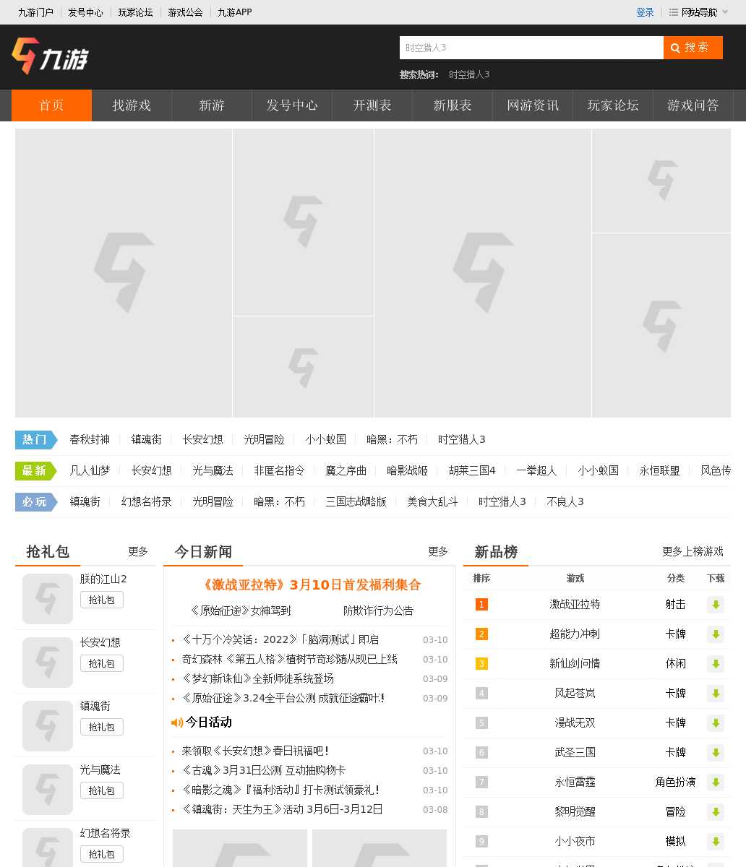
Task: Click 幻想名将录 in the 必玩 row
Action: (x=146, y=501)
